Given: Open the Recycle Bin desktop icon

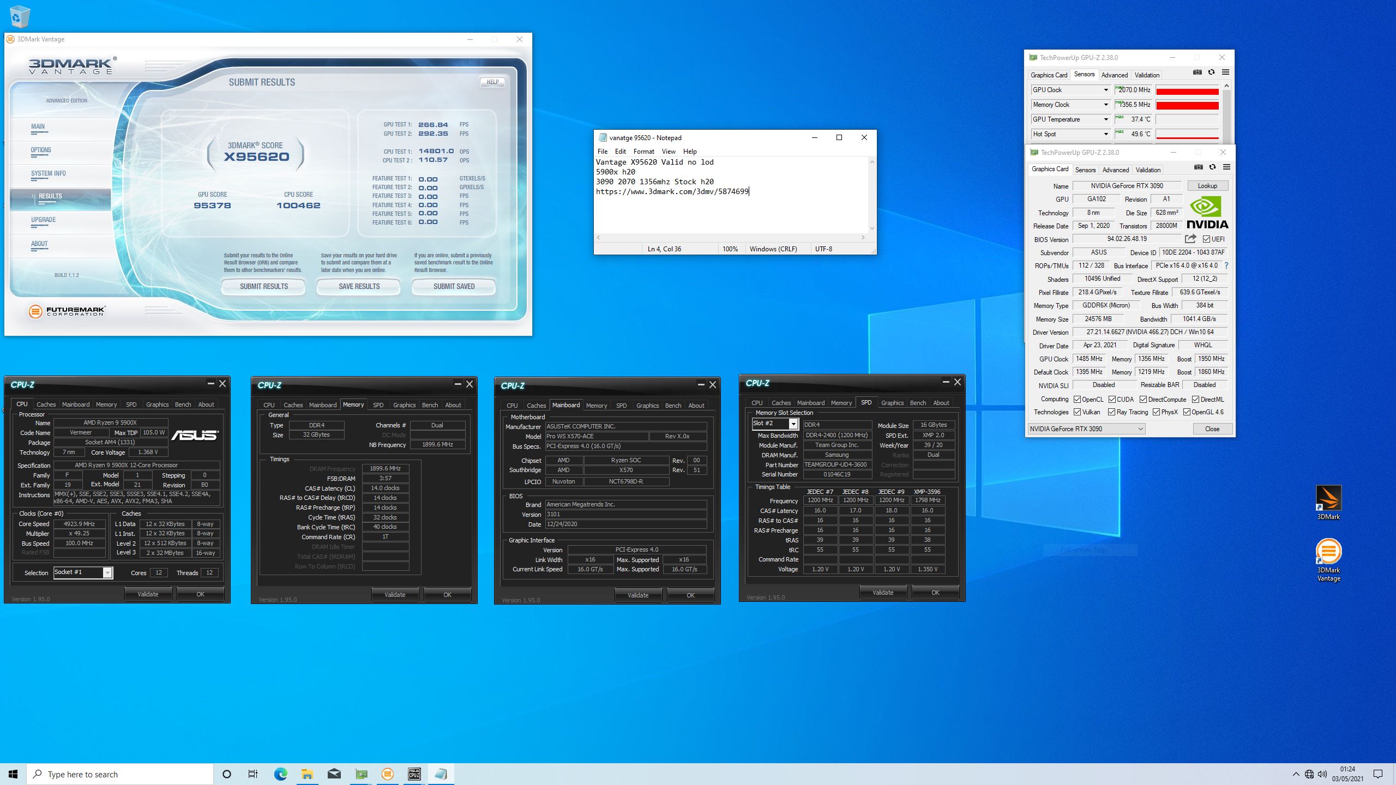Looking at the screenshot, I should point(20,16).
